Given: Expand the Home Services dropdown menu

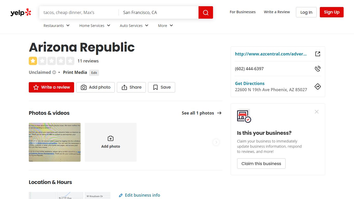Looking at the screenshot, I should coord(95,26).
